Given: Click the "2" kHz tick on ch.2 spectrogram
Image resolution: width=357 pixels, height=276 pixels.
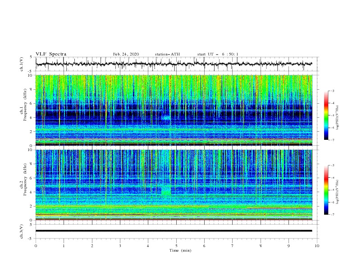Looking at the screenshot, I should point(32,206).
